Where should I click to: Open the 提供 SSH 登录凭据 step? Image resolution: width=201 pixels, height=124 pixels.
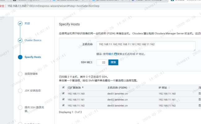click(34, 109)
